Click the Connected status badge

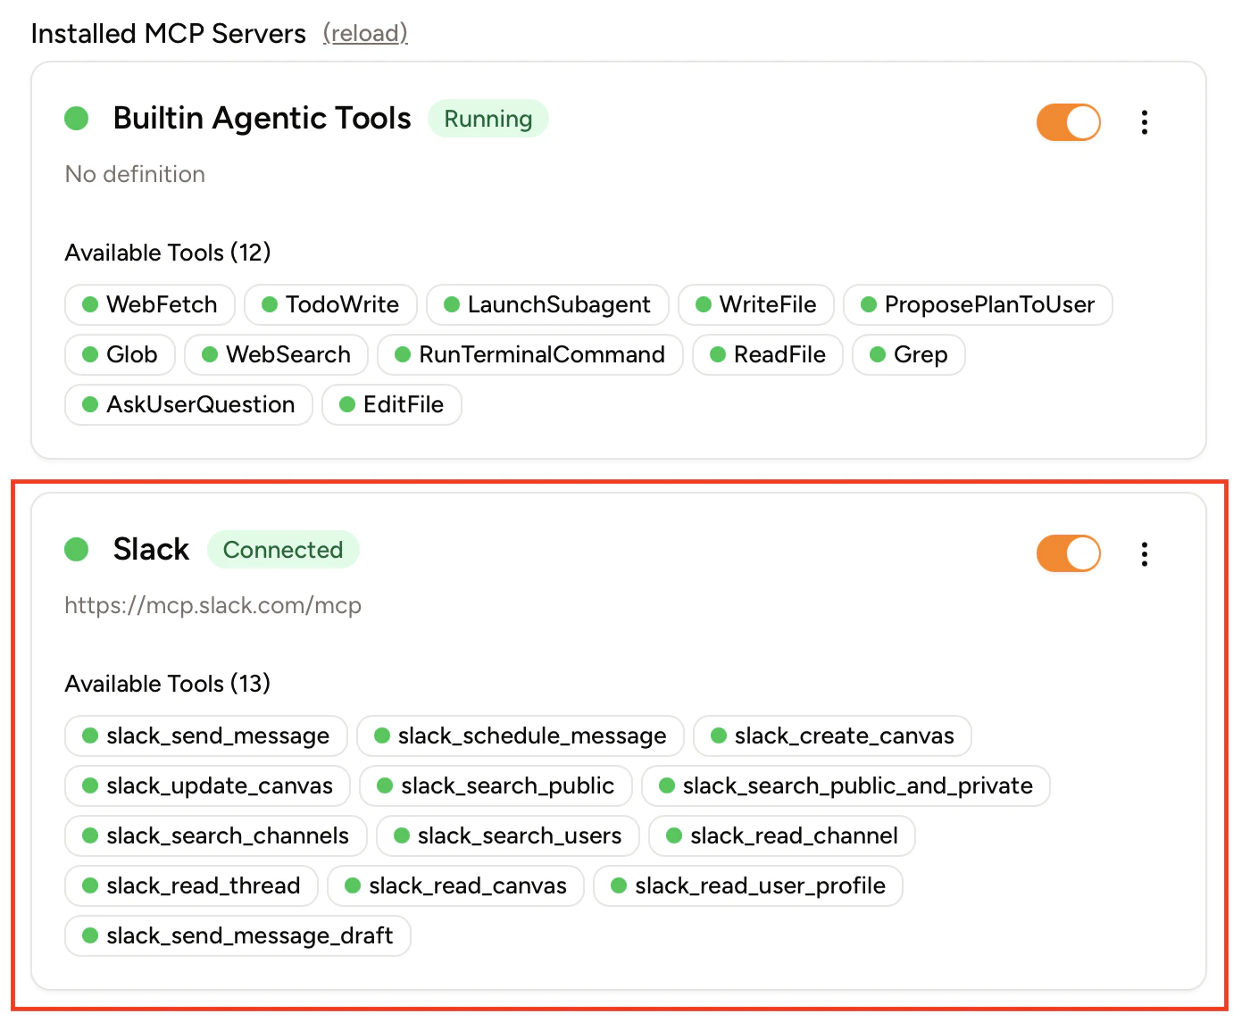click(283, 550)
